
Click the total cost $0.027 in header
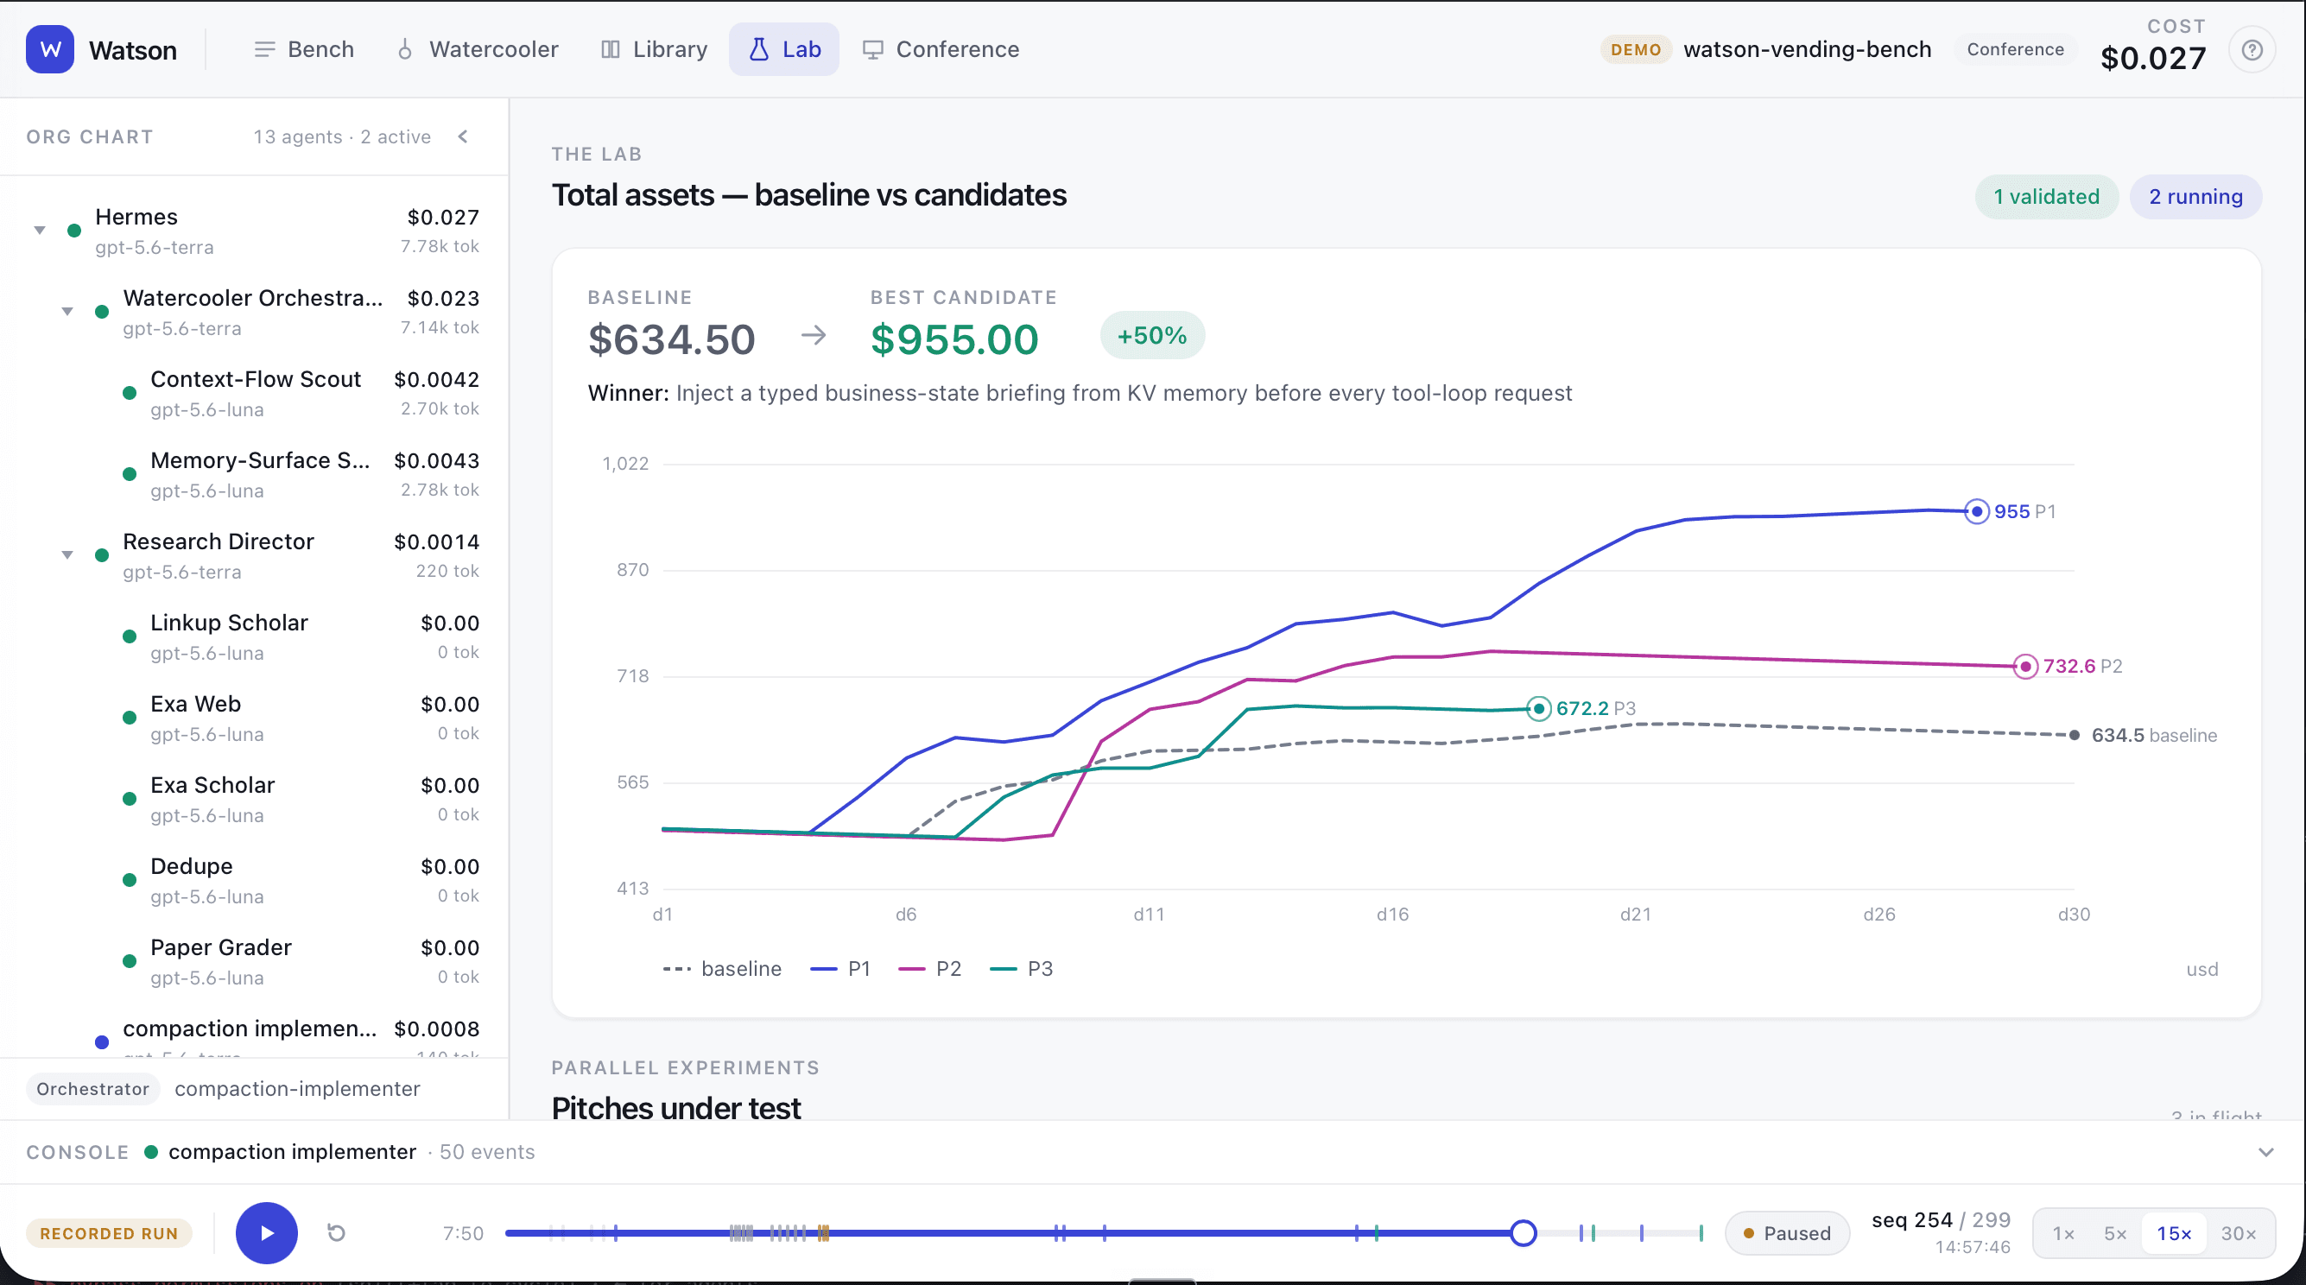pos(2153,58)
